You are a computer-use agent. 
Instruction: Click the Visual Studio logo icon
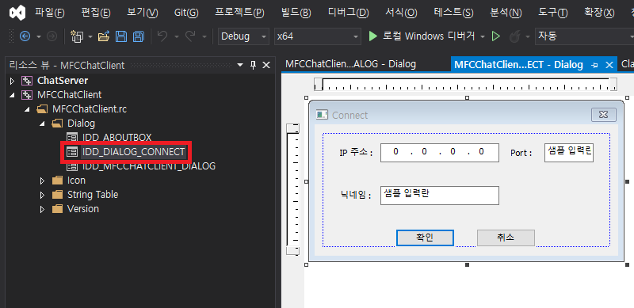click(17, 13)
